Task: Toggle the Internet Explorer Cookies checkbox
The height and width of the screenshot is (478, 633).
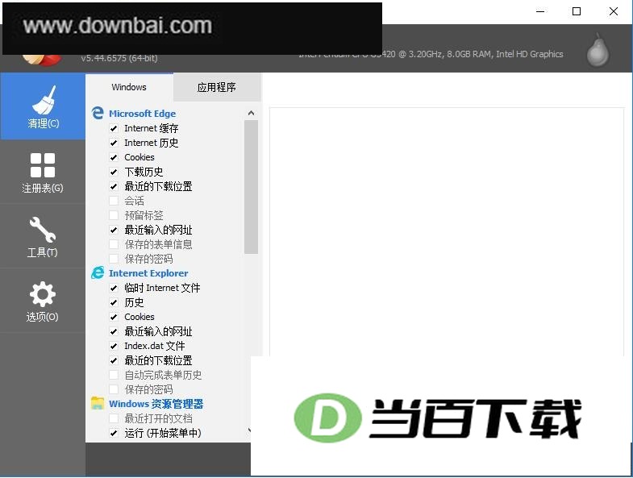Action: [x=114, y=317]
